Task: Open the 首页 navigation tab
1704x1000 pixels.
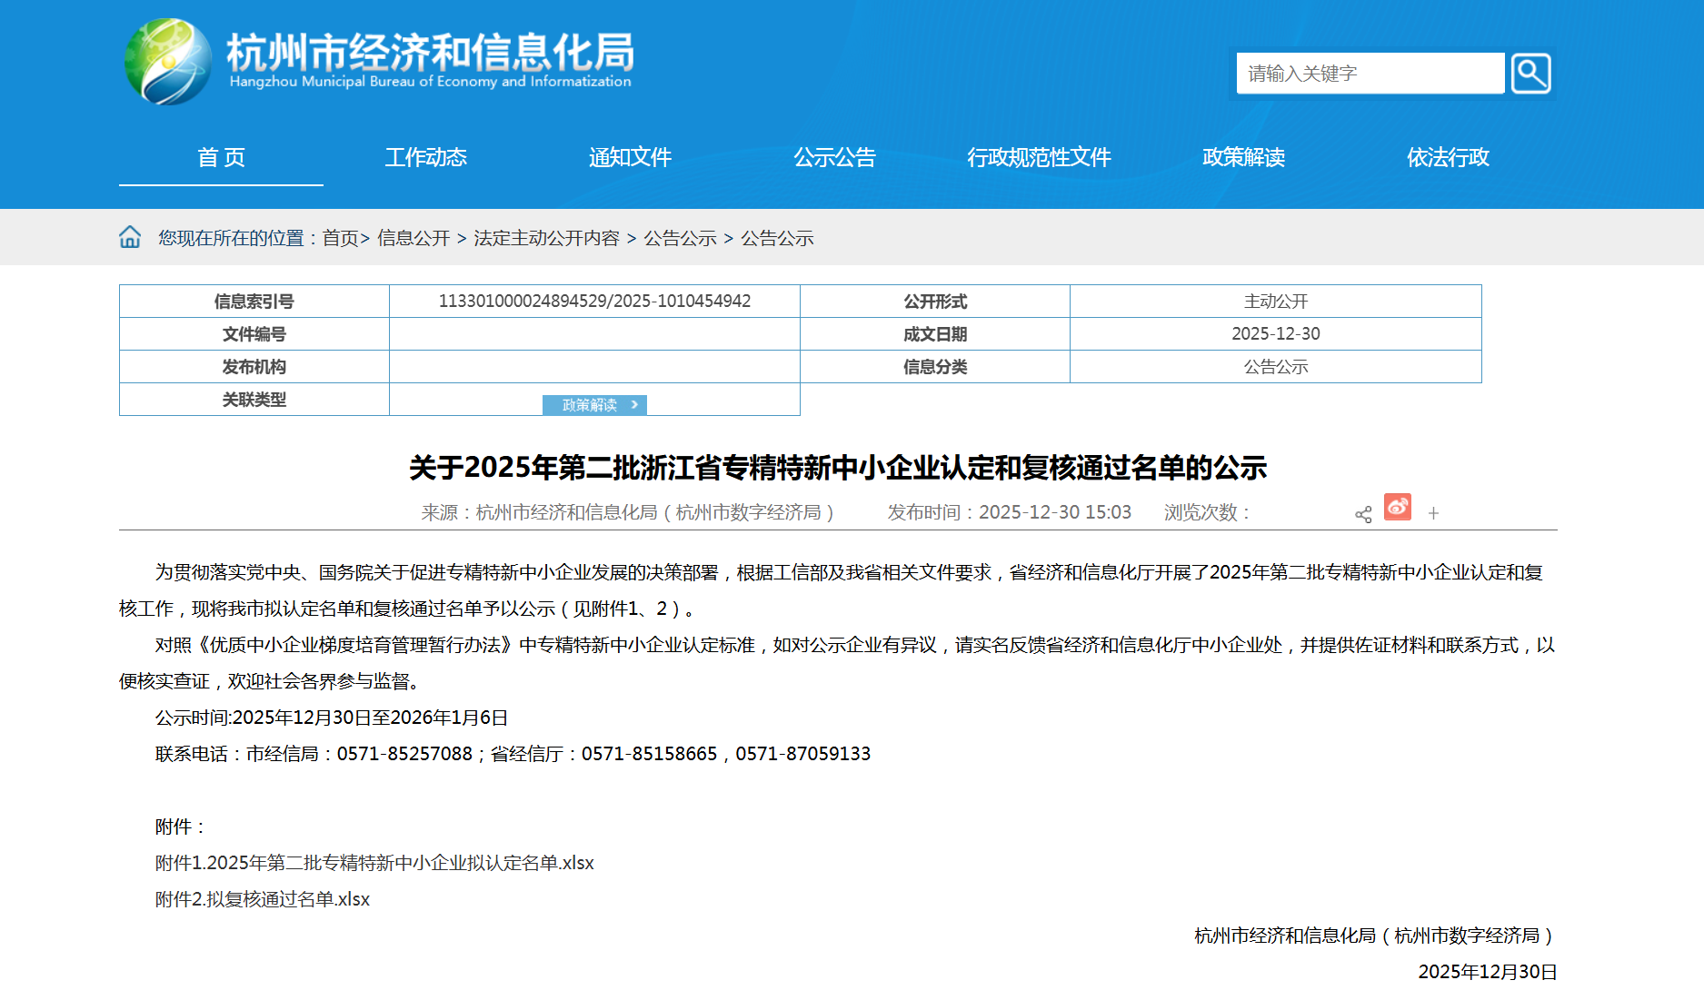Action: click(x=221, y=157)
